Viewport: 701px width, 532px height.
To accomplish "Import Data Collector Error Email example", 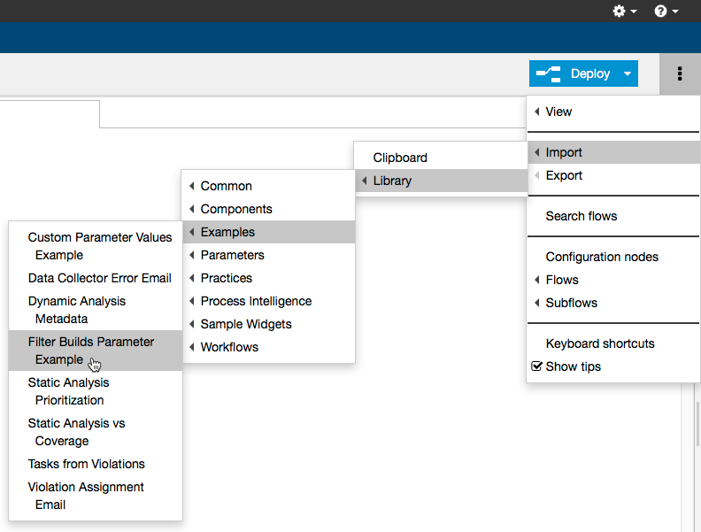I will (x=96, y=278).
